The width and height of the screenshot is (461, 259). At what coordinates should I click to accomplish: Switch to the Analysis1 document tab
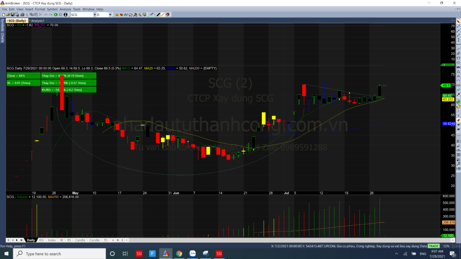point(37,21)
